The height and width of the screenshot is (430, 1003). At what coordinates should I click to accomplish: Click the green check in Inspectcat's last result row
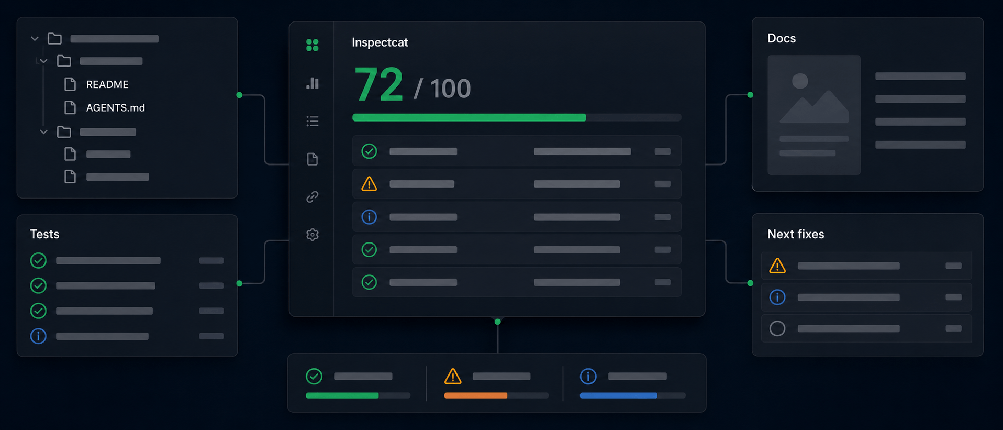click(369, 282)
